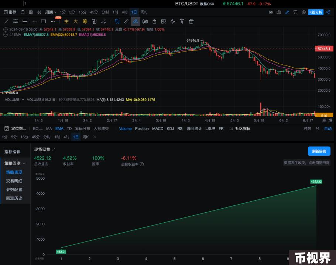
Task: Click the magnet snap icon
Action: tap(173, 21)
